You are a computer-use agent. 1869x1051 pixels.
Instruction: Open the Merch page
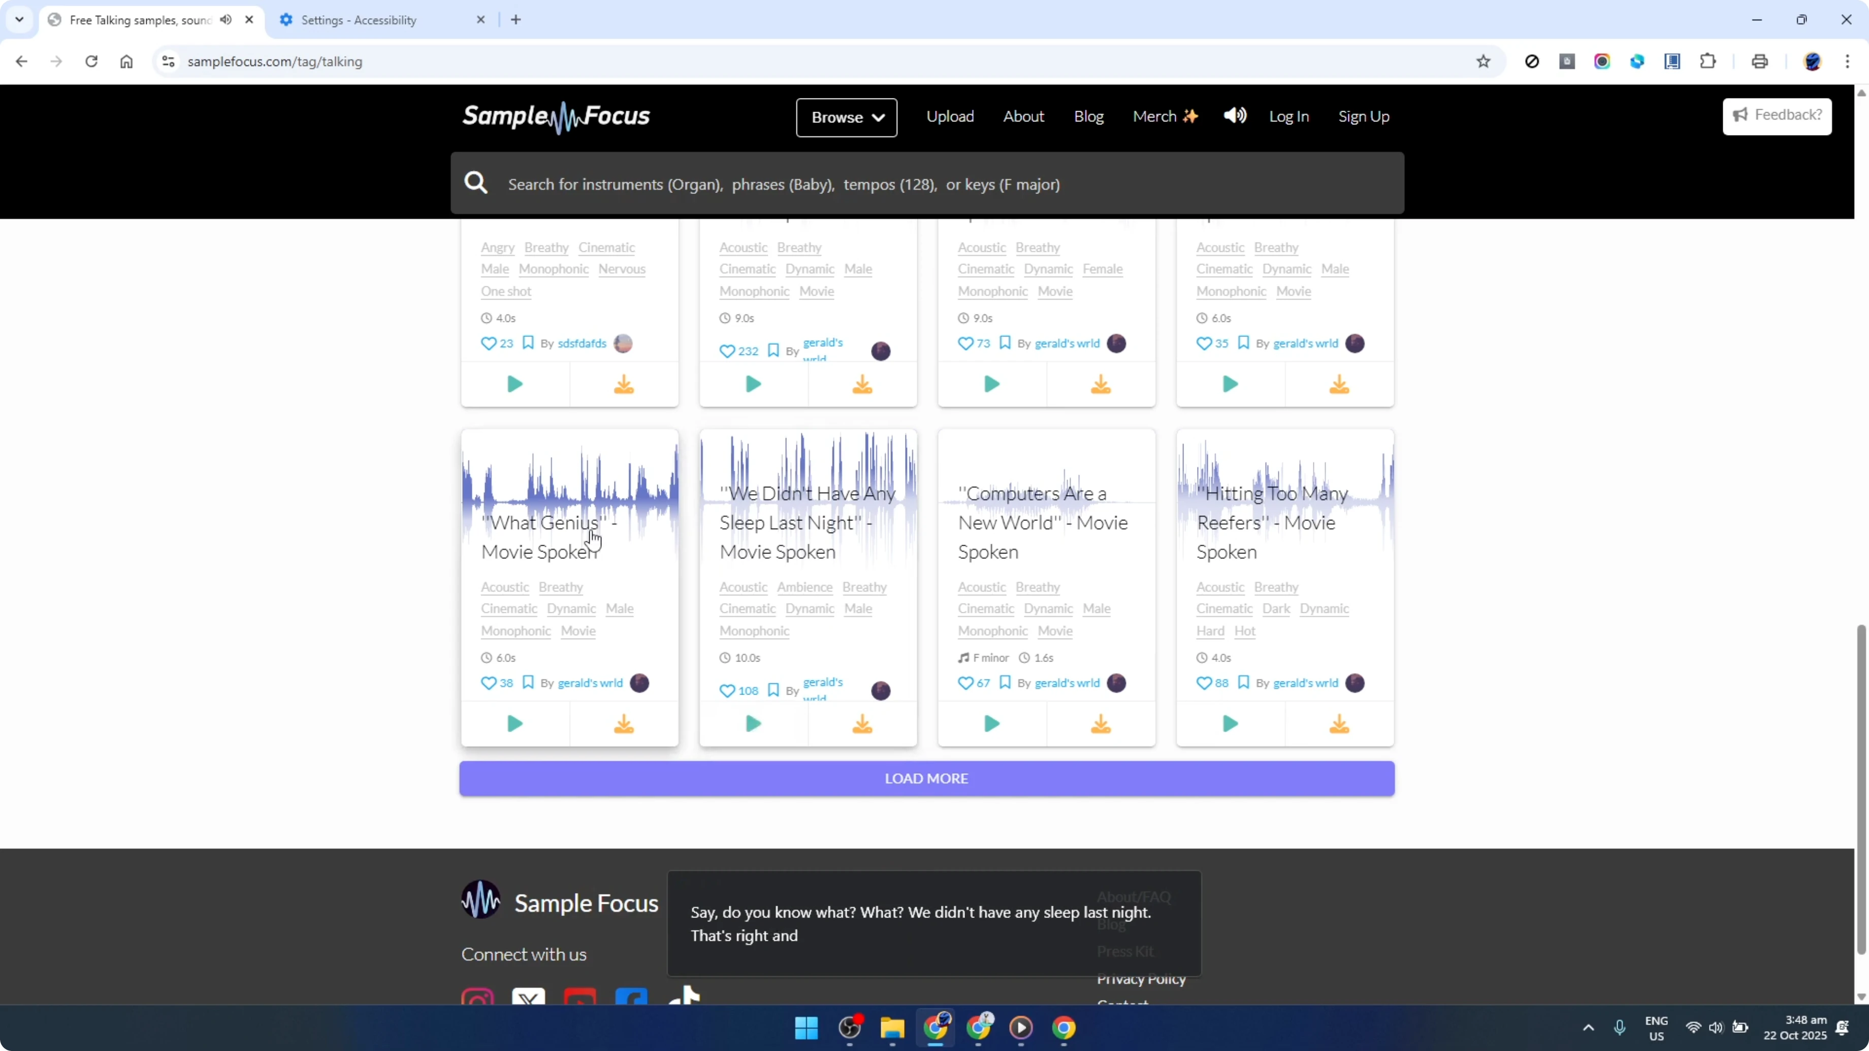pyautogui.click(x=1165, y=117)
